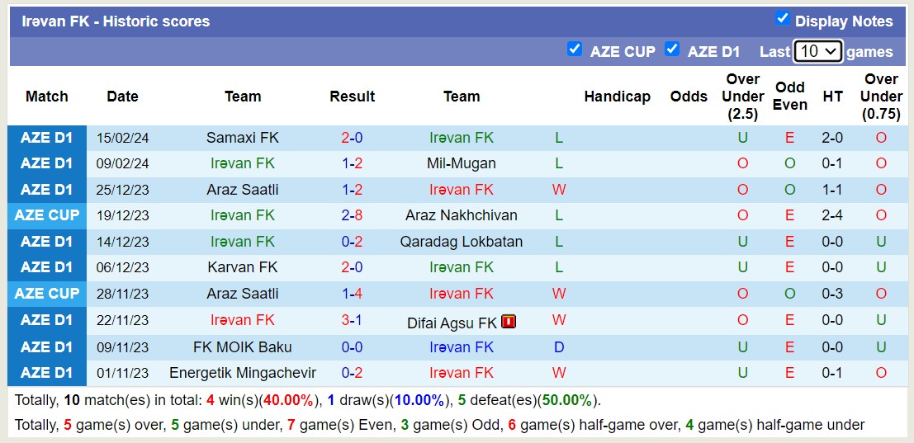
Task: Uncheck the AZE CUP filter checkbox
Action: click(575, 49)
